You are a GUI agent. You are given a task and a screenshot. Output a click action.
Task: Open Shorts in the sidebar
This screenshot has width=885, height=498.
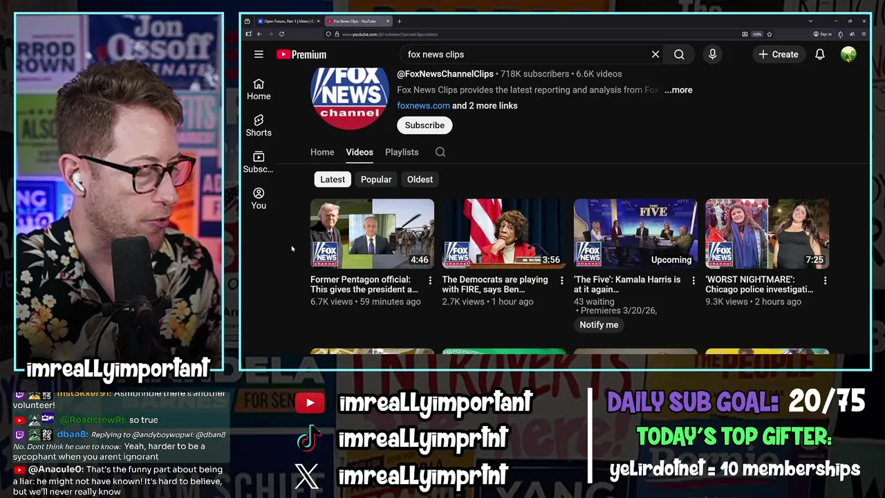(x=259, y=126)
